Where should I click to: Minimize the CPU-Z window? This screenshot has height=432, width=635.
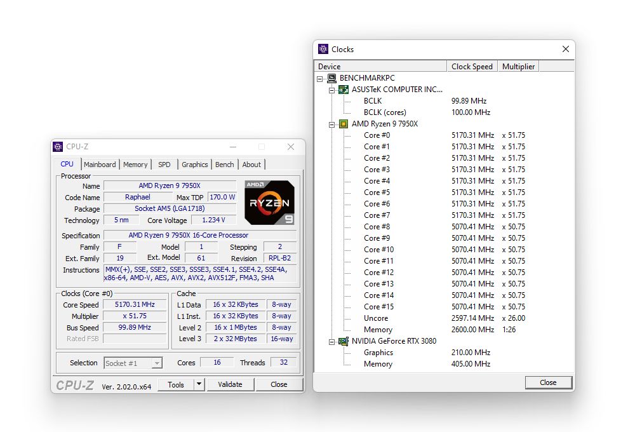(x=233, y=147)
